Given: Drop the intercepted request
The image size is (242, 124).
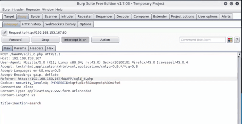Looking at the screenshot, I should (45, 40).
